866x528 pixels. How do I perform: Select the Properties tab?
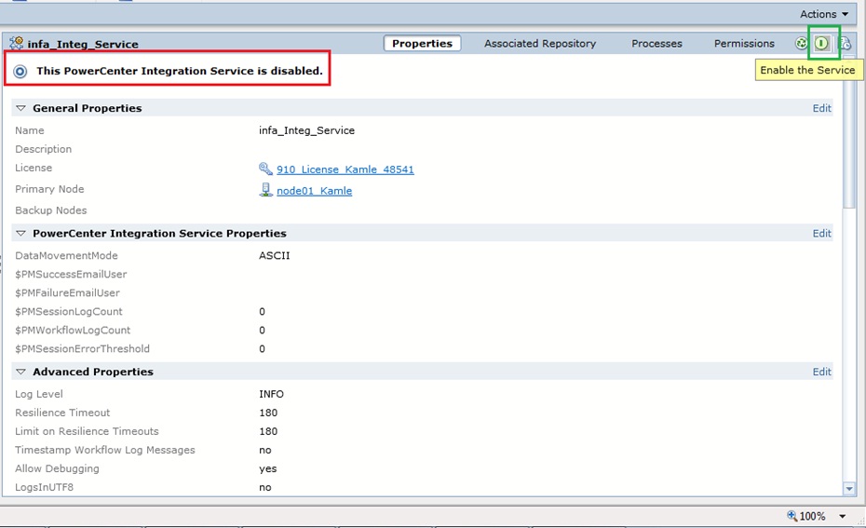click(x=422, y=43)
